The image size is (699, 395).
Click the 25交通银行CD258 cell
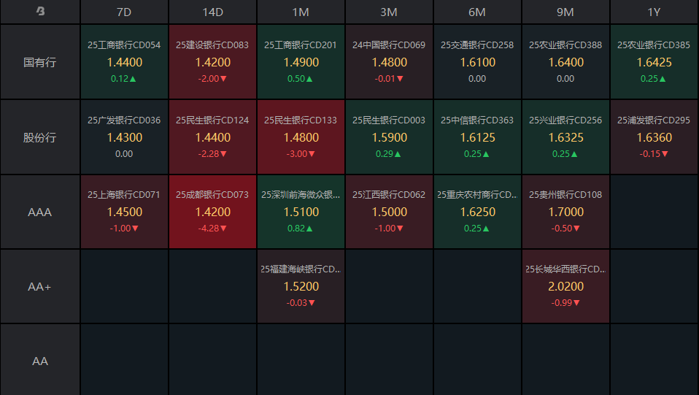477,62
